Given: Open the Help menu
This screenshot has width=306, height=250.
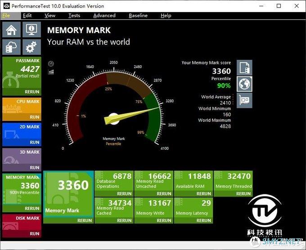Looking at the screenshot, I should [x=166, y=16].
